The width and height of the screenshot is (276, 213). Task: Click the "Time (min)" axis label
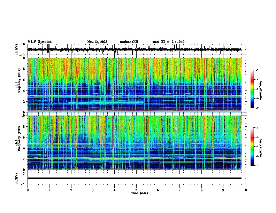tap(139, 193)
